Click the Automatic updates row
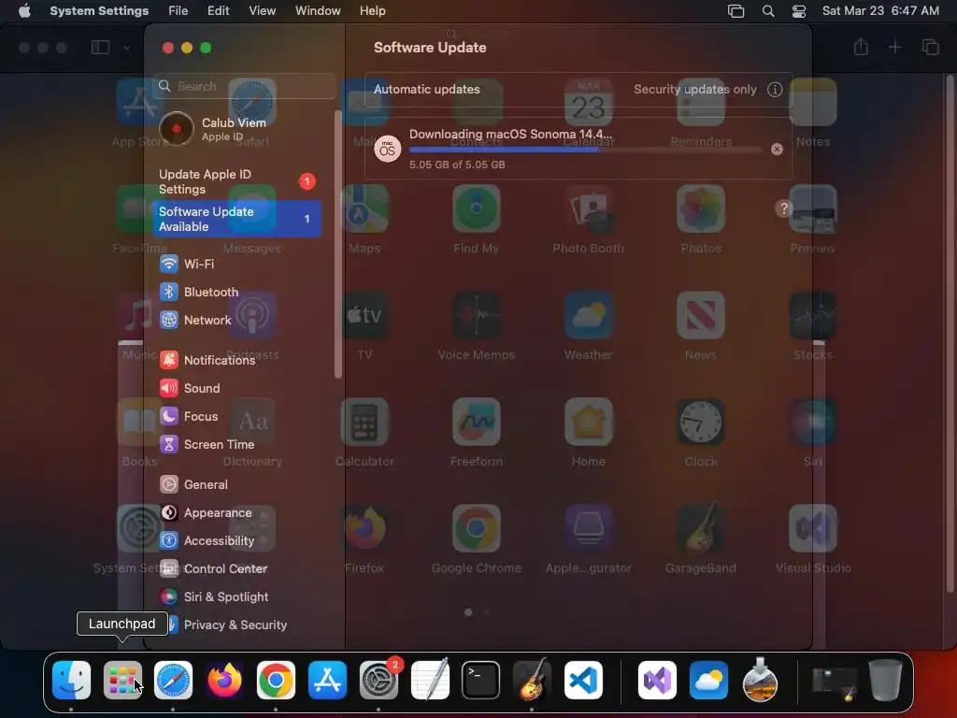The image size is (957, 718). 578,89
